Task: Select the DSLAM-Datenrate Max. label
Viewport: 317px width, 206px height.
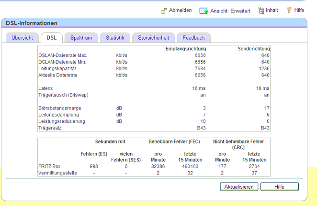Action: point(63,55)
